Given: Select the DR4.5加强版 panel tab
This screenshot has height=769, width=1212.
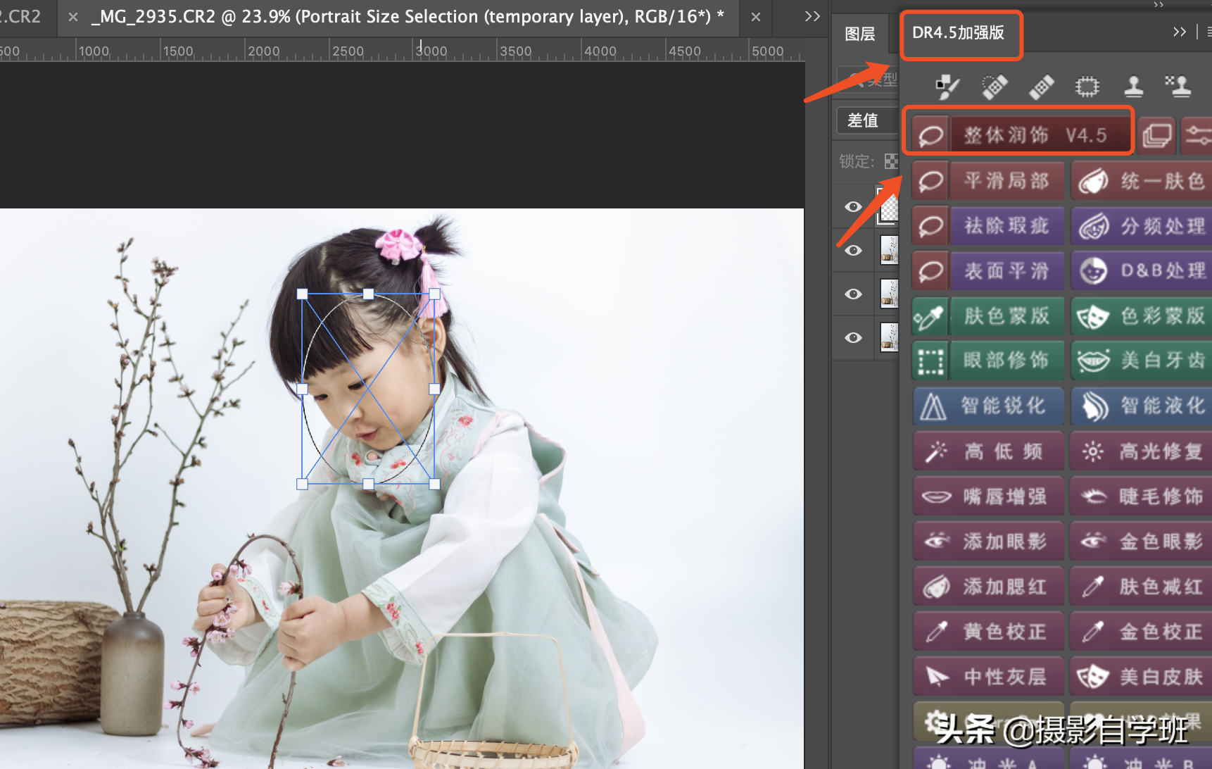Looking at the screenshot, I should 959,33.
